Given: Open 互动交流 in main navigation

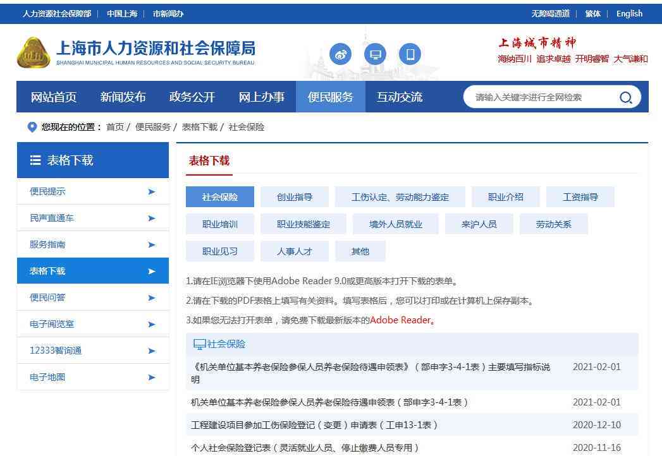Looking at the screenshot, I should 400,97.
